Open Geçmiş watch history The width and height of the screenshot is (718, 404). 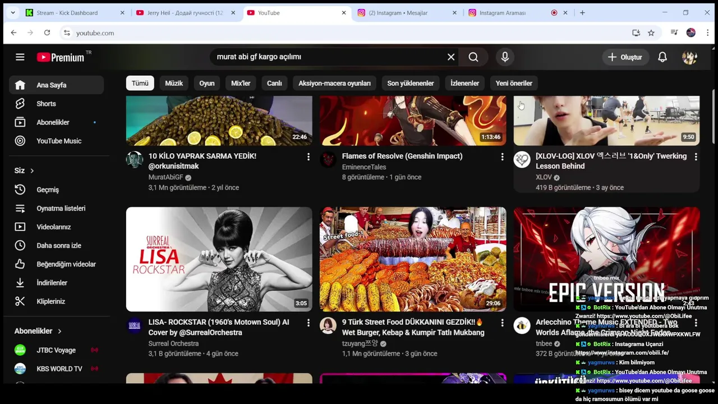pos(56,189)
